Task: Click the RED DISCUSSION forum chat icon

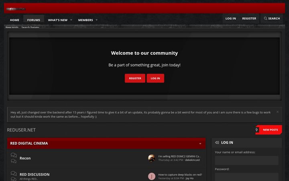Action: point(14,176)
